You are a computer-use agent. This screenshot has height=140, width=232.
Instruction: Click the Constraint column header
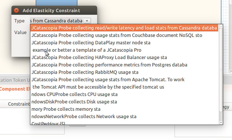pyautogui.click(x=19, y=104)
